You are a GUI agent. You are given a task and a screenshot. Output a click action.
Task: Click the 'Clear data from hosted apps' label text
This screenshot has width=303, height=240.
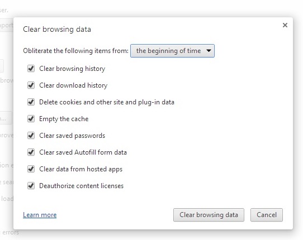point(81,169)
